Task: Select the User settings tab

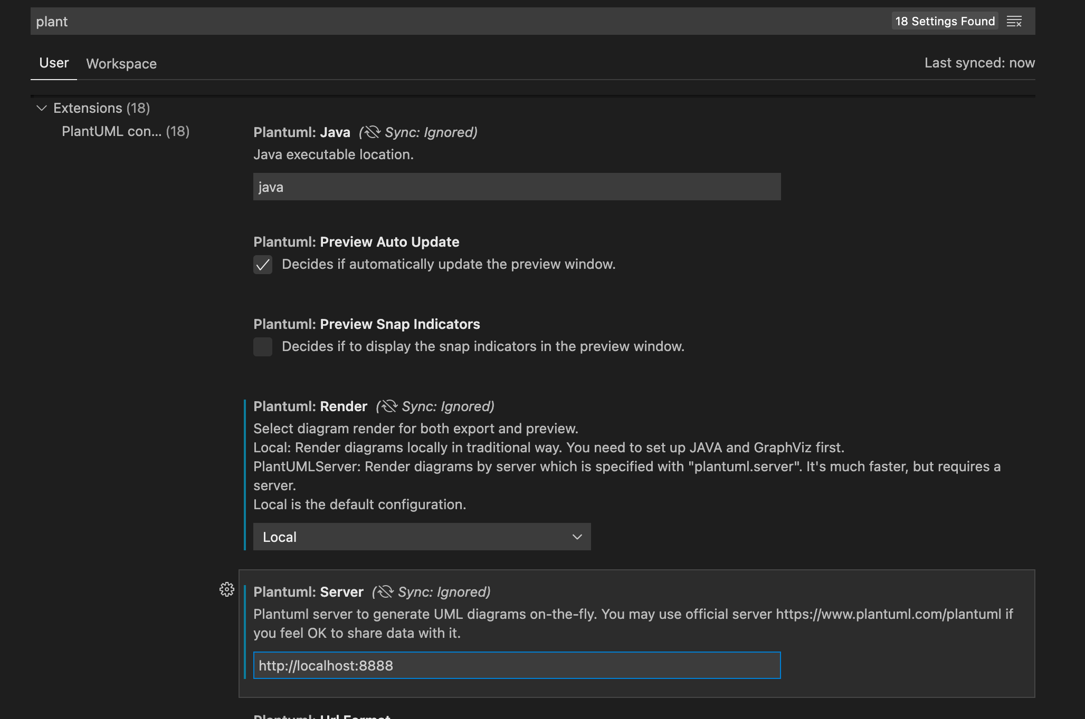Action: [x=54, y=63]
